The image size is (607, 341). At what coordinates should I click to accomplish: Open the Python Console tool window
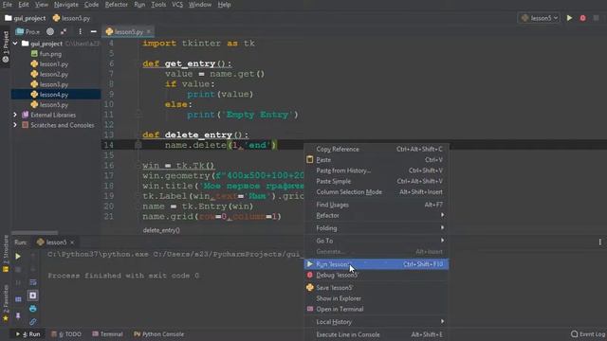[158, 334]
